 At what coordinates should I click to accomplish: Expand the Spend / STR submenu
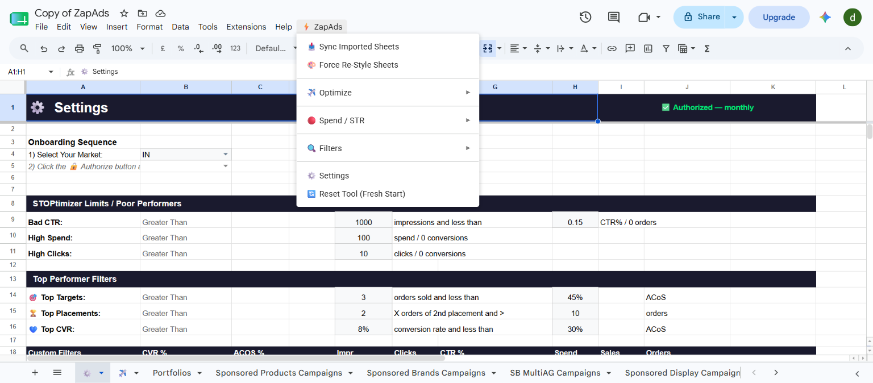click(388, 120)
